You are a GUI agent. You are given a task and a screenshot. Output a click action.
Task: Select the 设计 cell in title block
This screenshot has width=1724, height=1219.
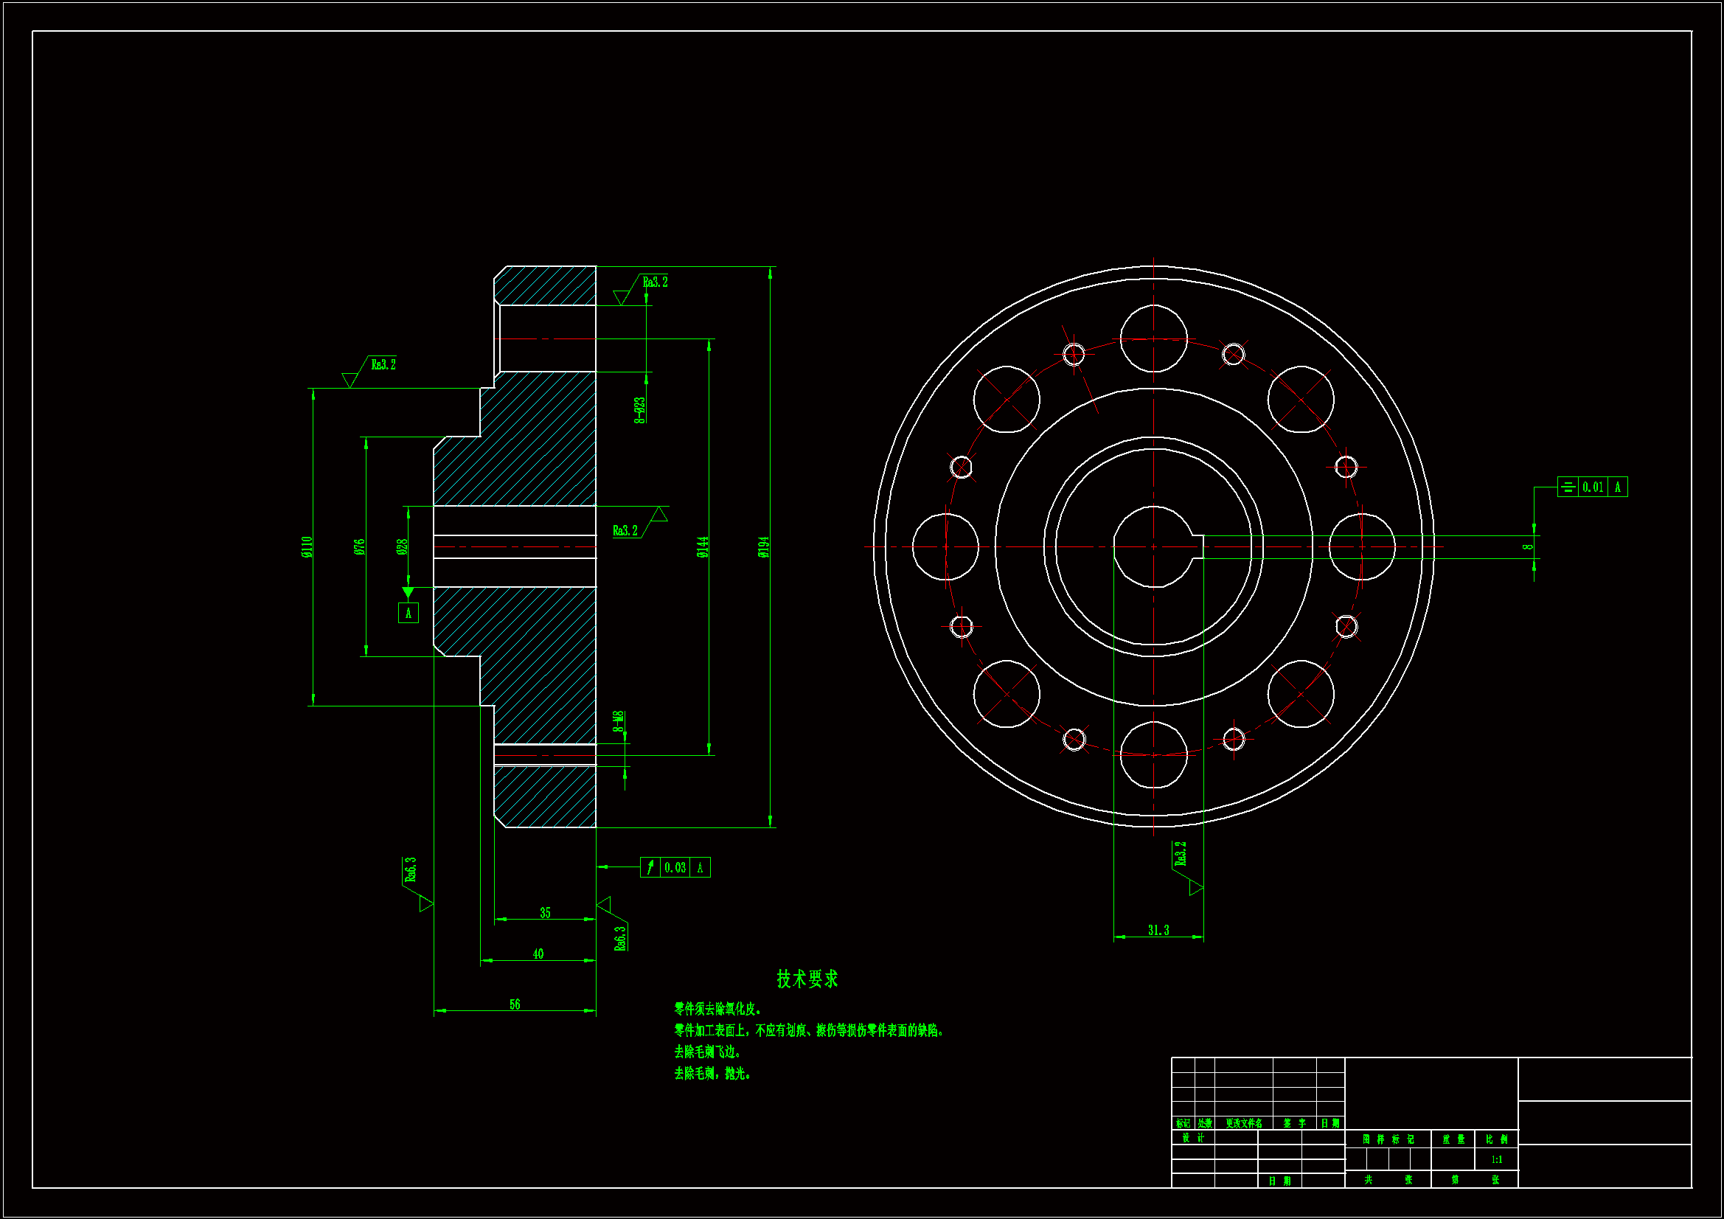click(x=1193, y=1138)
